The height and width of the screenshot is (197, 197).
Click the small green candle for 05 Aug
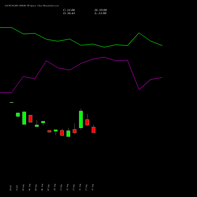tap(37, 126)
